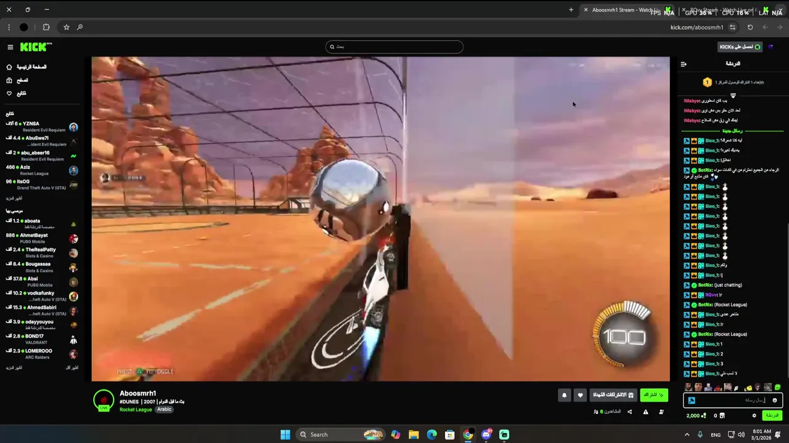
Task: Click the kick.com address bar
Action: click(x=697, y=27)
